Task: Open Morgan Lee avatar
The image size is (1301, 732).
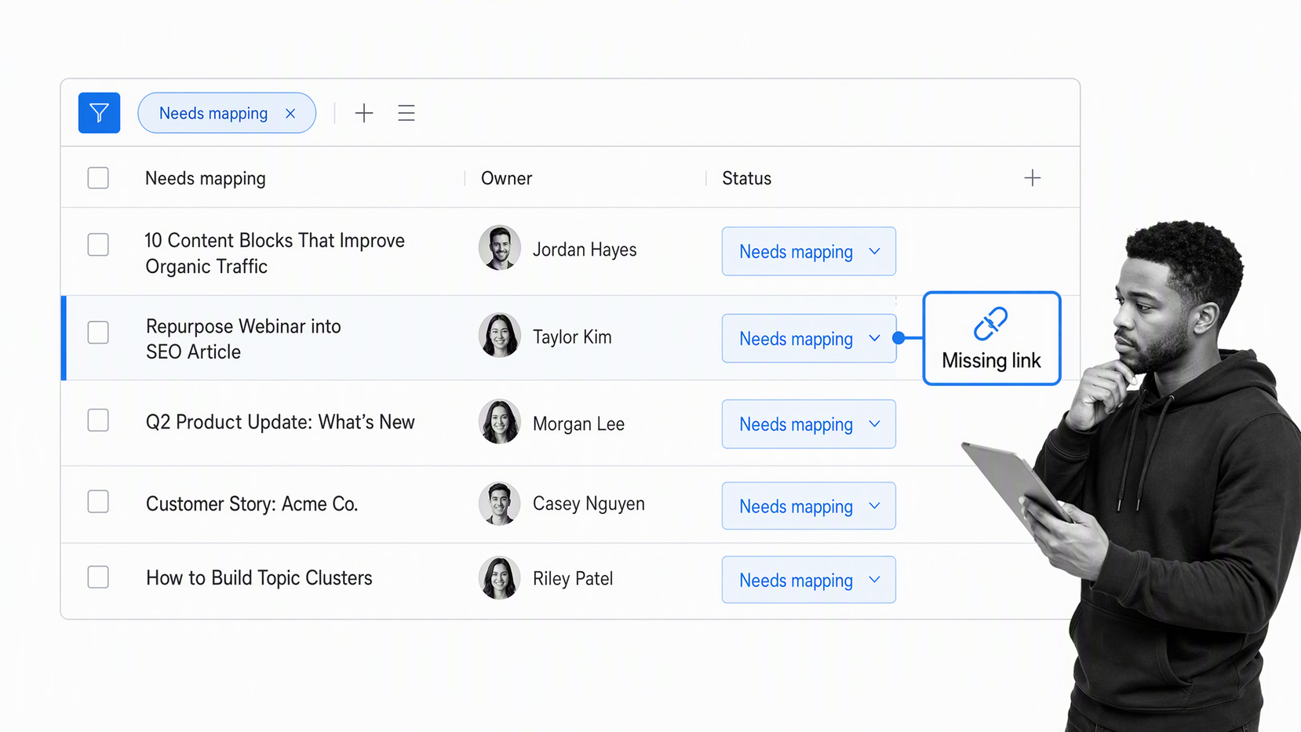Action: [x=500, y=422]
